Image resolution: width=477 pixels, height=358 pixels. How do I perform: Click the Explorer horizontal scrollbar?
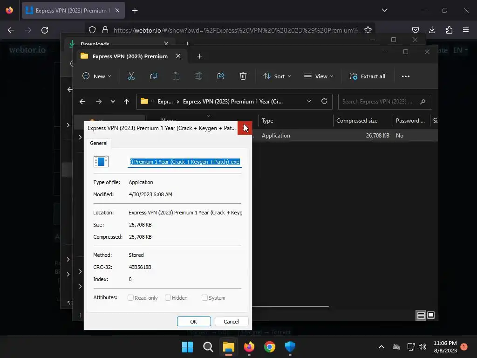pyautogui.click(x=291, y=306)
